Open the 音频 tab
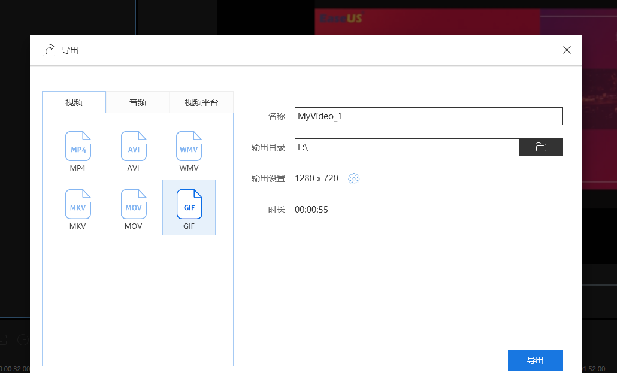This screenshot has width=617, height=373. [x=138, y=102]
